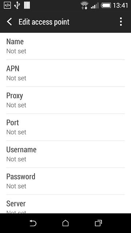Open the Name setting
This screenshot has height=233, width=131.
click(x=65, y=46)
